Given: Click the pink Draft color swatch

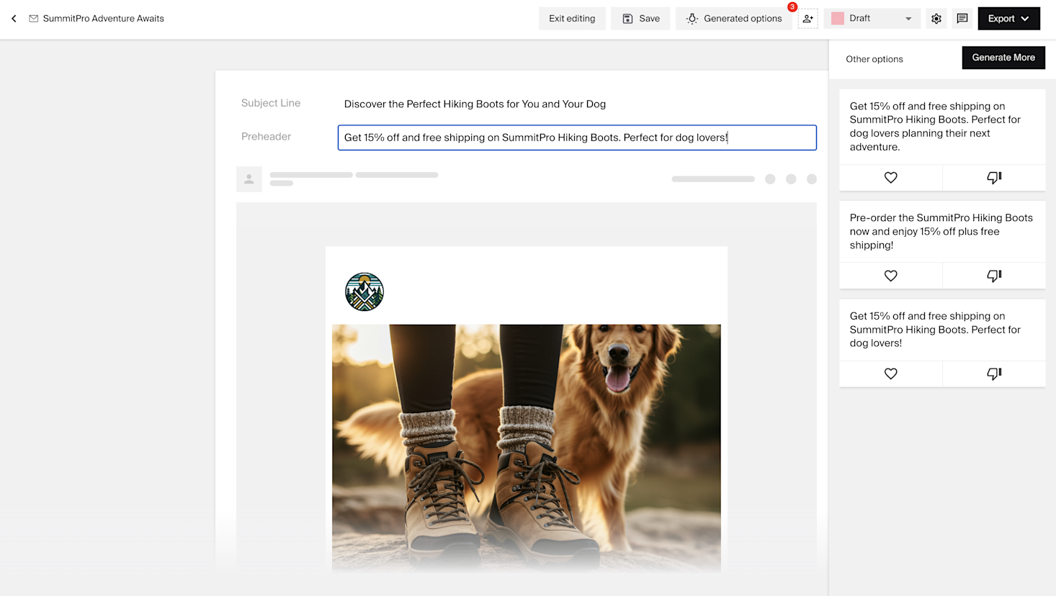Looking at the screenshot, I should coord(838,19).
